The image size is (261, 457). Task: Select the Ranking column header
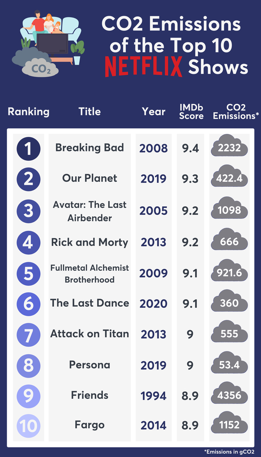tap(29, 112)
